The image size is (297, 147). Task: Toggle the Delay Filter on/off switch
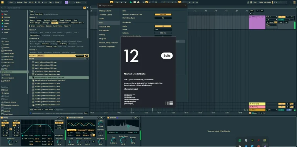[22, 136]
